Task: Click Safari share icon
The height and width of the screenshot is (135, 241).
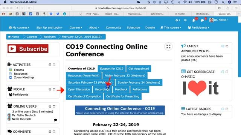Action: point(227,8)
